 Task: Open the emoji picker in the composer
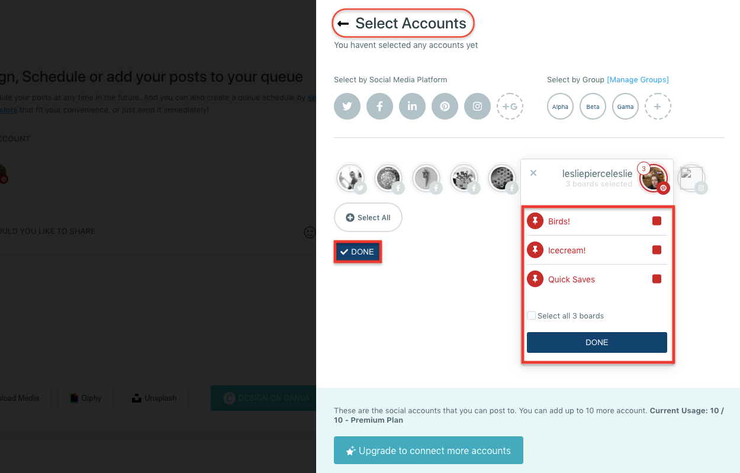click(310, 233)
